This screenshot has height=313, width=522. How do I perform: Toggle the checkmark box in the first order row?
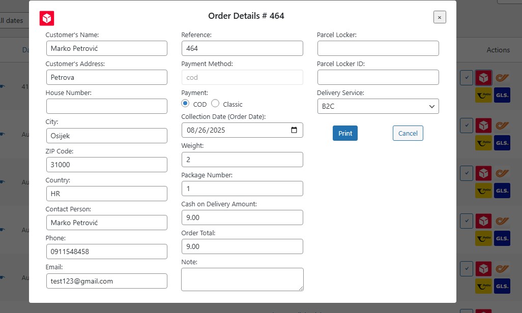[466, 78]
